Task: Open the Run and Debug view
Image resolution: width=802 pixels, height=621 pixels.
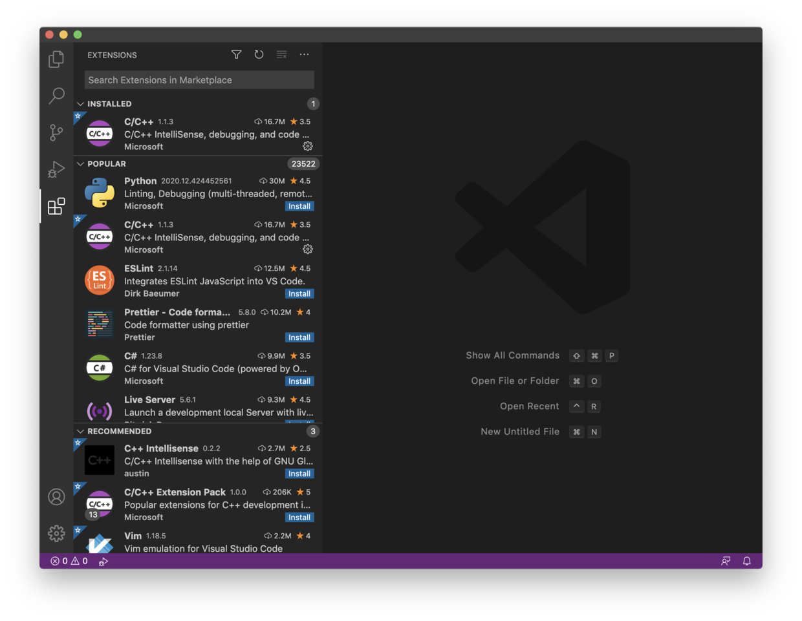Action: (x=56, y=169)
